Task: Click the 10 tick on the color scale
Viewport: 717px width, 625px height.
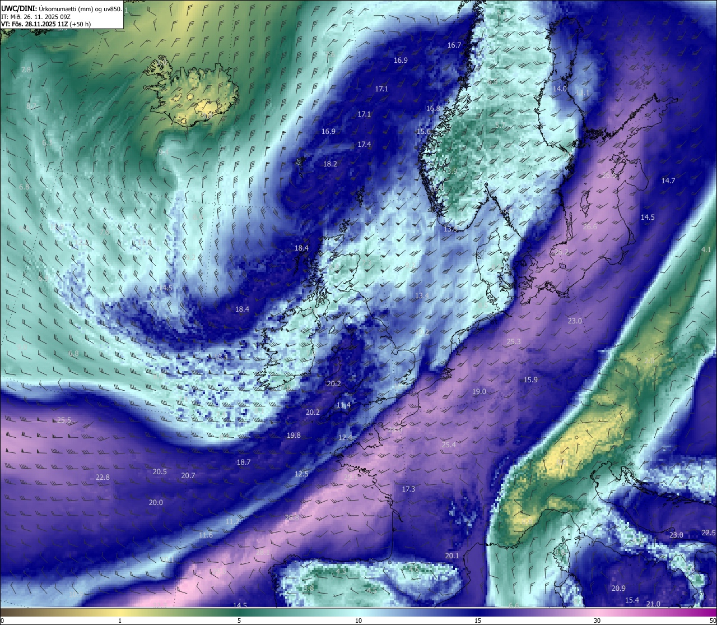Action: (358, 621)
